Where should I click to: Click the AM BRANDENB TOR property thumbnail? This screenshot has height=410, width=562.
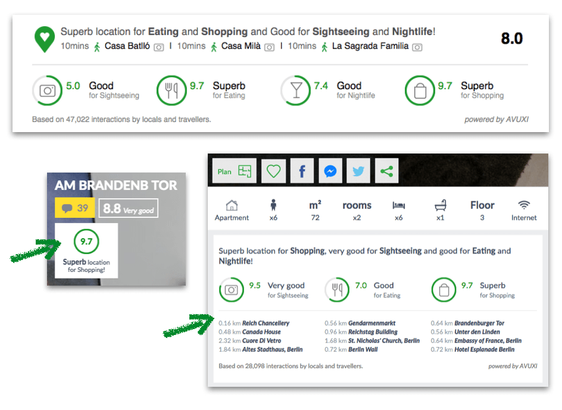point(117,229)
